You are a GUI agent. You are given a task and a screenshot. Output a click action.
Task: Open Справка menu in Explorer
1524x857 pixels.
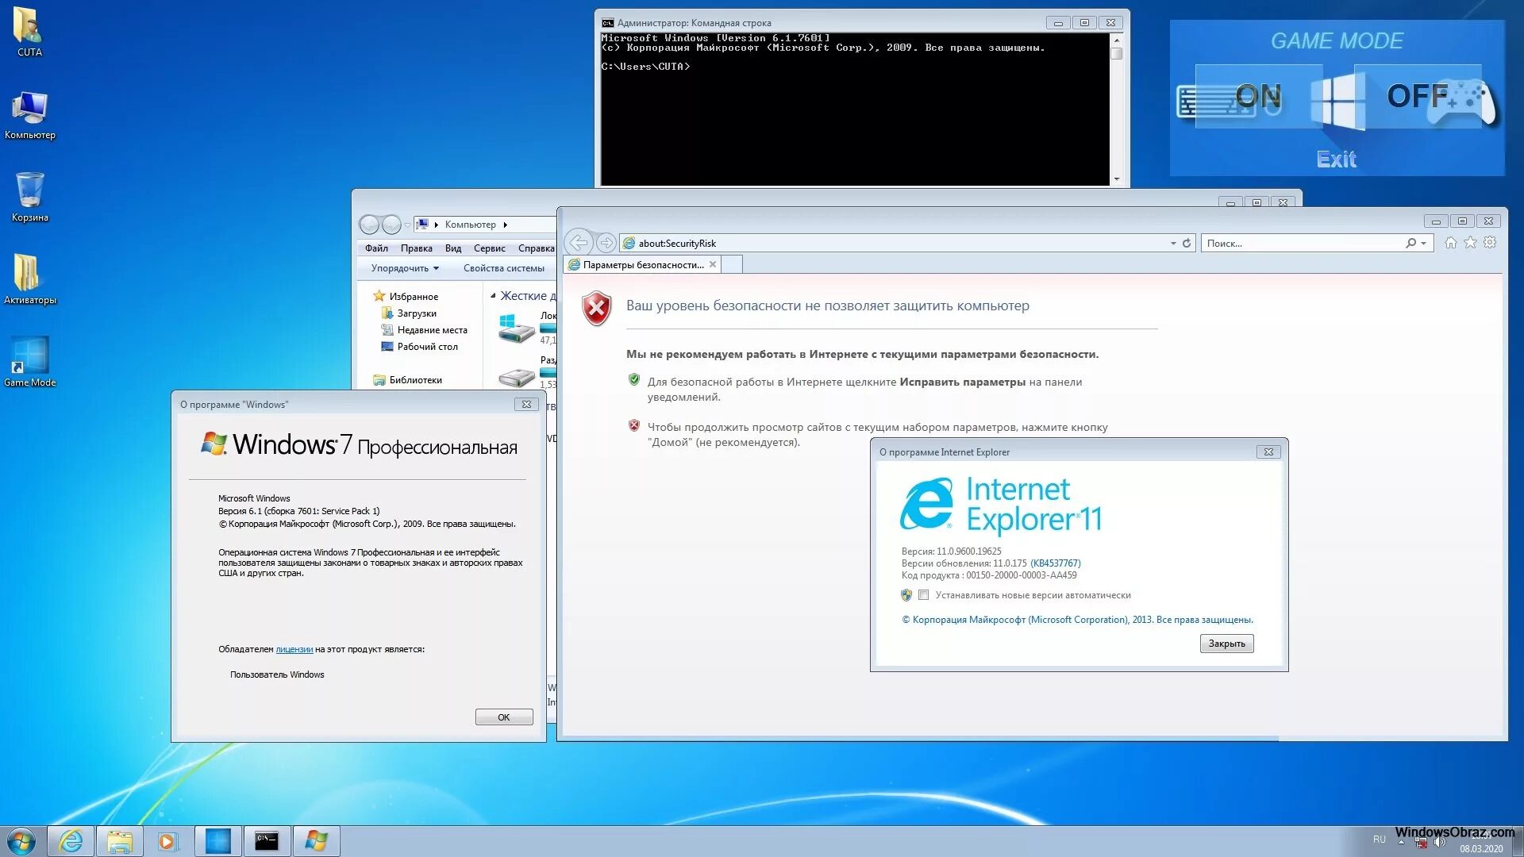pos(537,248)
